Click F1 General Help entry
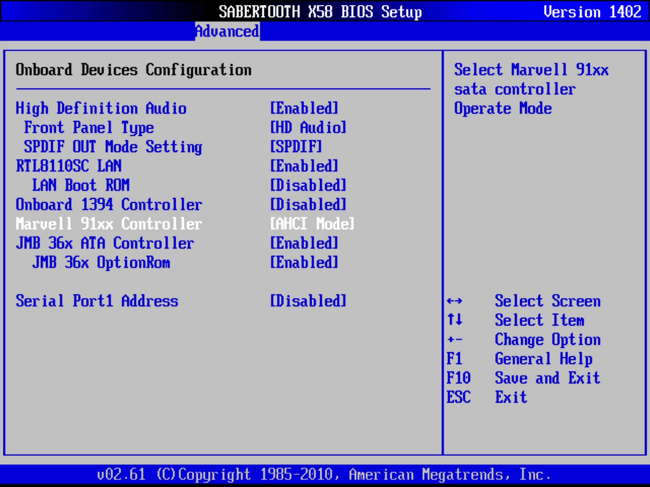The width and height of the screenshot is (650, 487). [x=519, y=359]
